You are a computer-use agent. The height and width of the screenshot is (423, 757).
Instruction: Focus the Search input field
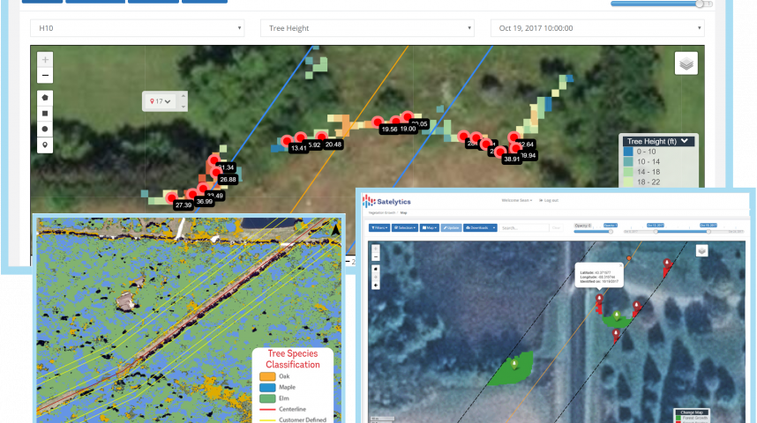[524, 227]
